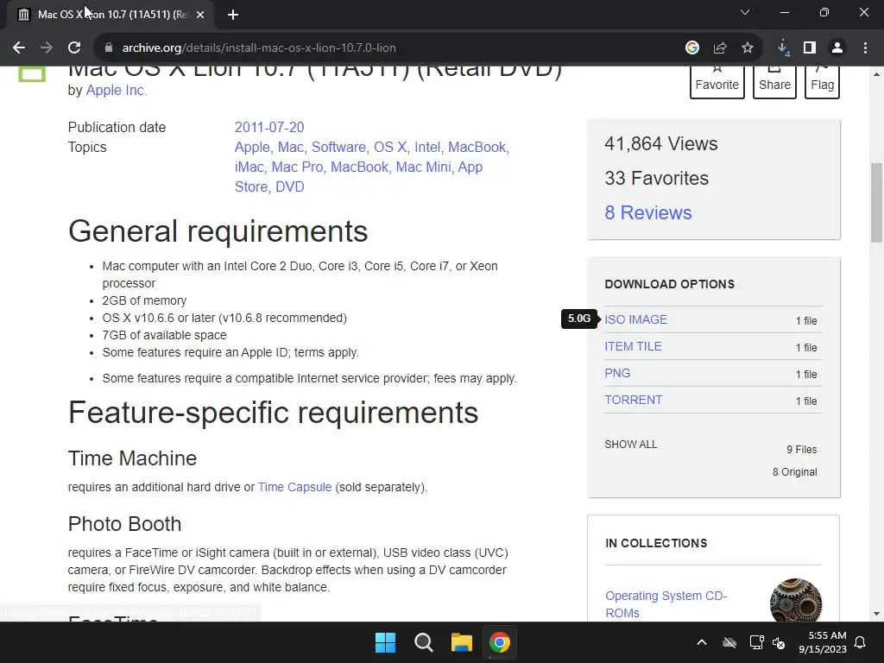Open Windows taskbar search
Image resolution: width=884 pixels, height=663 pixels.
point(423,642)
